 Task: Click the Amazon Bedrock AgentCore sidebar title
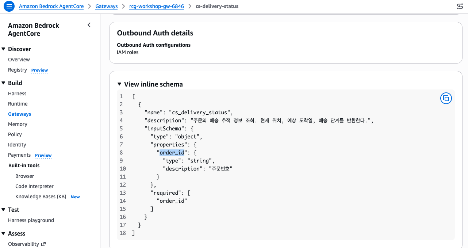[34, 30]
